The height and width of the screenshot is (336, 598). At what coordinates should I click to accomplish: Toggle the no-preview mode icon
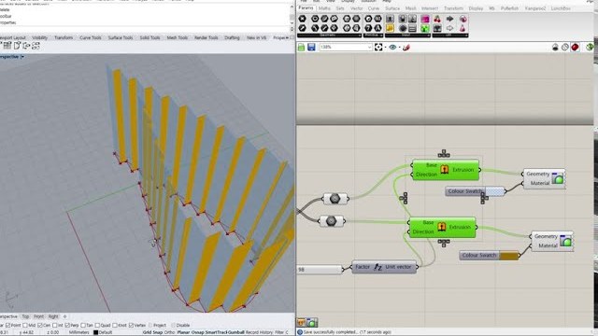coord(555,48)
